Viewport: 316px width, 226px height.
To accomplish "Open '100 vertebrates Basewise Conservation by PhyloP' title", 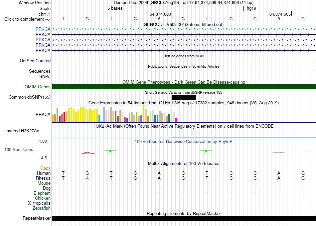I will coord(184,141).
